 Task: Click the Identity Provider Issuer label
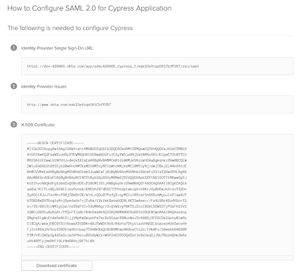(x=44, y=86)
